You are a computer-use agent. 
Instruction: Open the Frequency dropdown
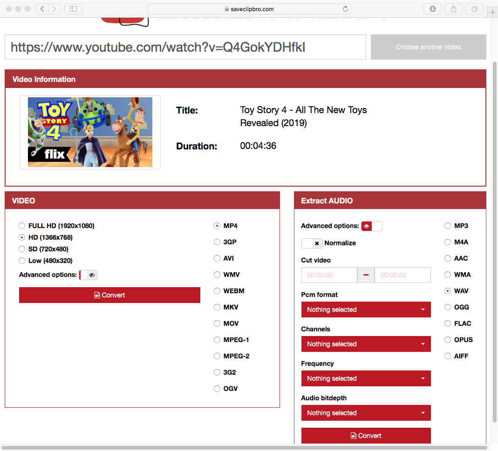366,378
